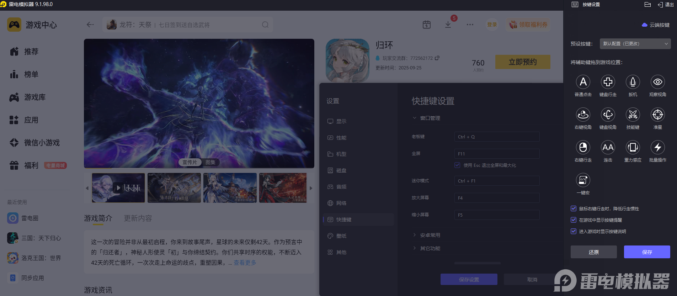Image resolution: width=677 pixels, height=296 pixels.
Task: Toggle 鼠标右键行走时，降低行走惯性 checkbox
Action: [574, 208]
